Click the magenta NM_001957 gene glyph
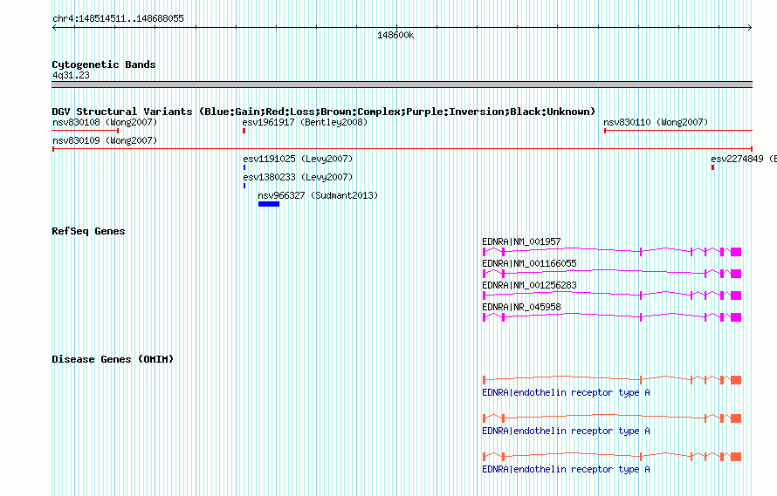The height and width of the screenshot is (496, 777). (612, 251)
